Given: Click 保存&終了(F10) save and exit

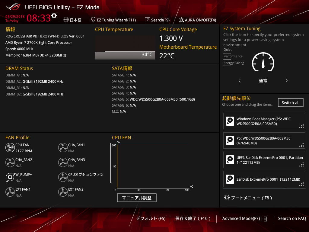Looking at the screenshot, I should pos(193,218).
